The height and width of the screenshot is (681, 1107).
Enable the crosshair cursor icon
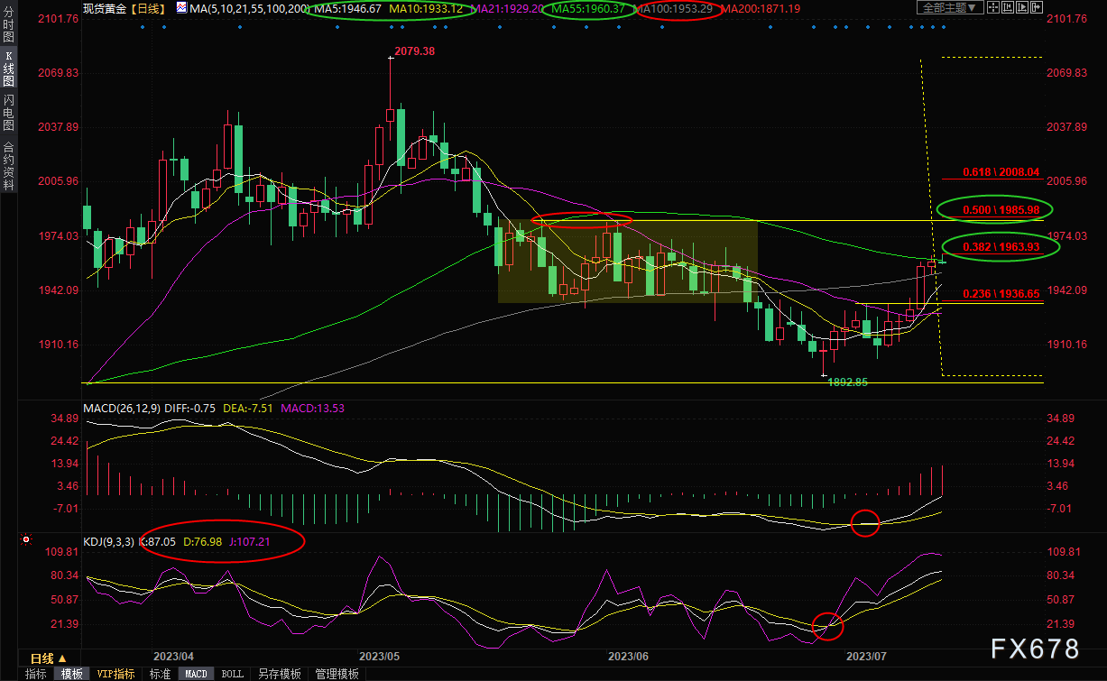click(993, 7)
